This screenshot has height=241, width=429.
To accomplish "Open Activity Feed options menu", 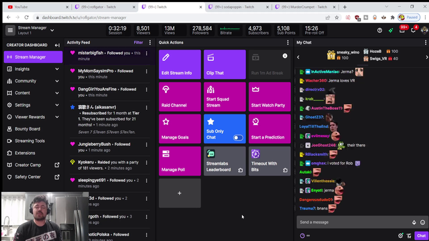I will [x=150, y=42].
